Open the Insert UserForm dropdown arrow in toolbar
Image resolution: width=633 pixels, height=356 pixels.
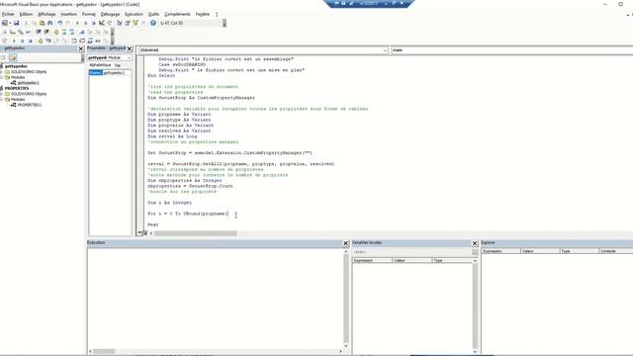click(x=10, y=23)
